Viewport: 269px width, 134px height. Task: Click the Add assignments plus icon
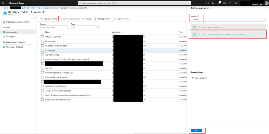[41, 19]
